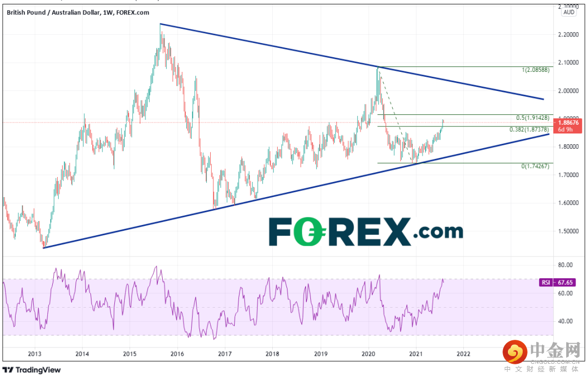This screenshot has width=588, height=379.
Task: Click the 6d 9h countdown label
Action: (x=565, y=130)
